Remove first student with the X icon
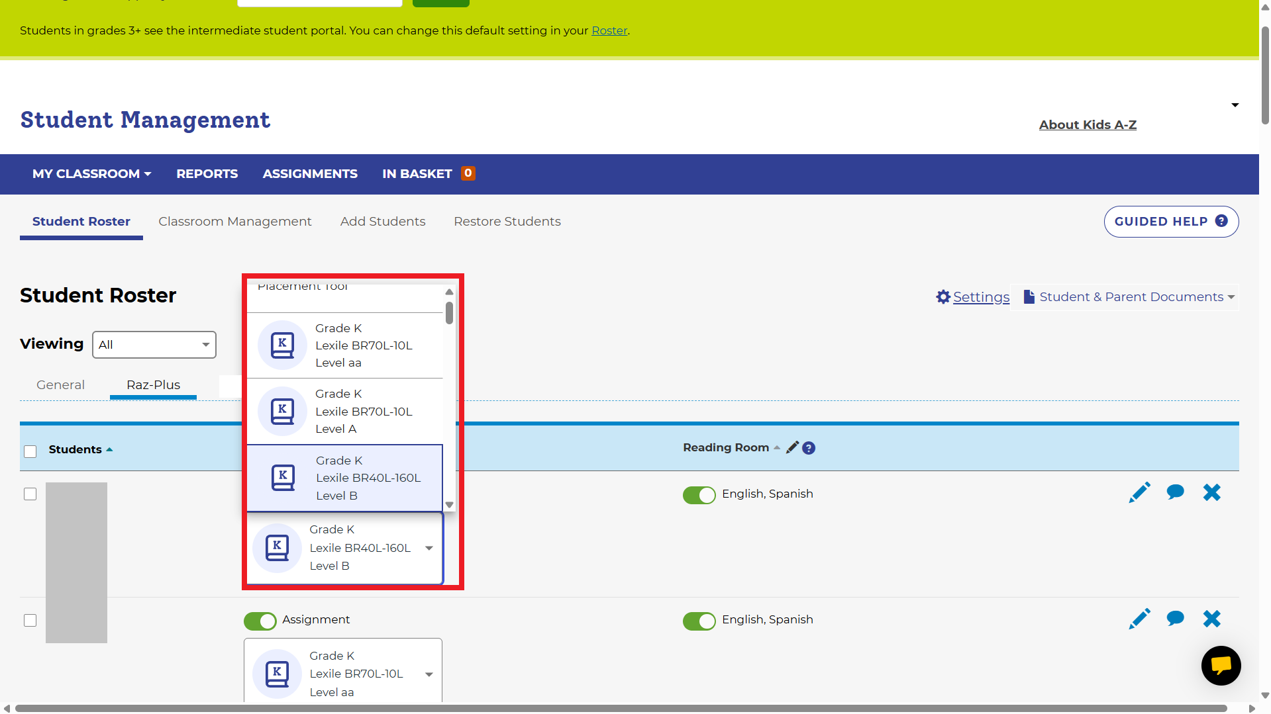The width and height of the screenshot is (1271, 714). [1211, 492]
